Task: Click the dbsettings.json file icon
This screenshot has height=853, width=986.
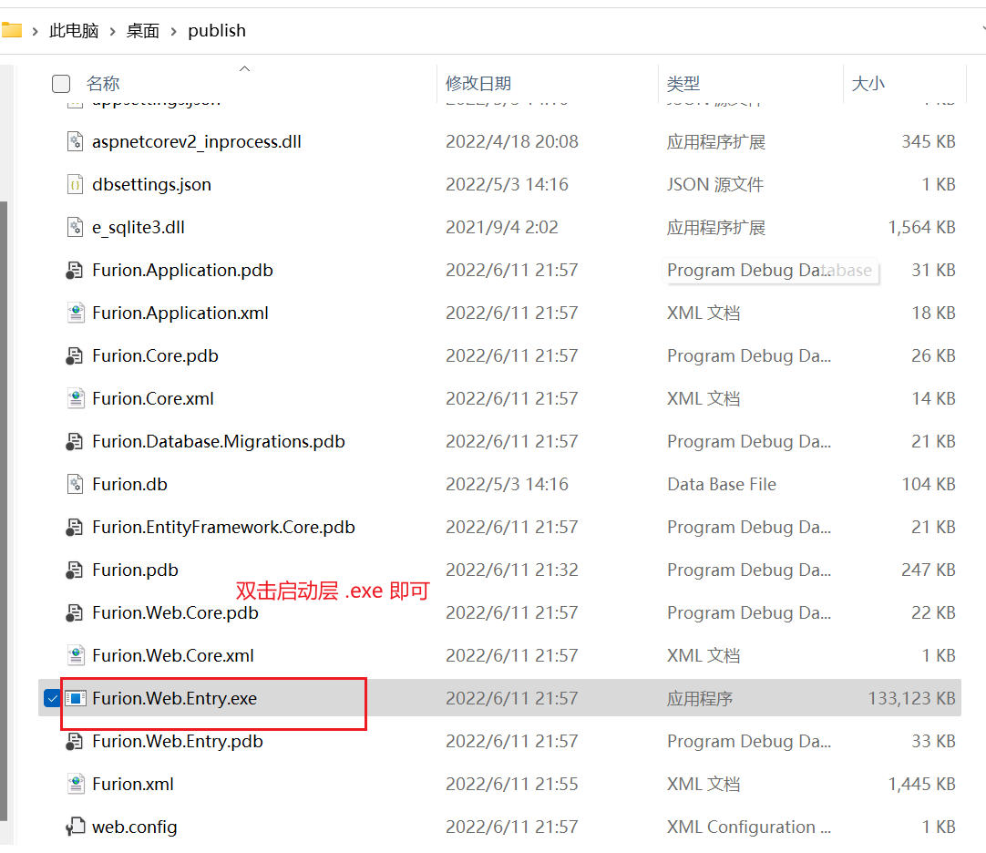Action: click(x=76, y=185)
